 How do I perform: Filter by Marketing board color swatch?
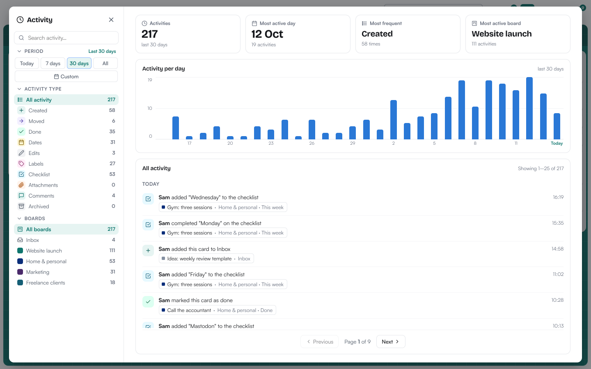[x=20, y=272]
